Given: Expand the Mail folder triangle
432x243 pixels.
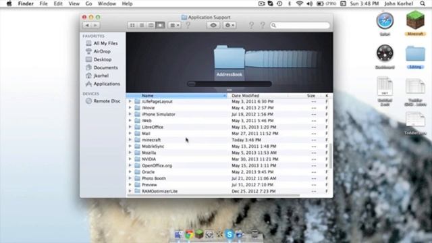Looking at the screenshot, I should (130, 134).
